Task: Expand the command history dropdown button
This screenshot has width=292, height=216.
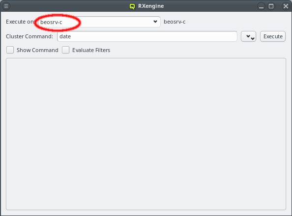Action: [248, 36]
